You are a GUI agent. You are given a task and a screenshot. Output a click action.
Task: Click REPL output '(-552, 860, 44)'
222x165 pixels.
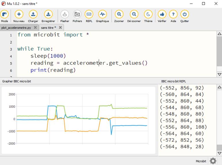click(x=182, y=101)
